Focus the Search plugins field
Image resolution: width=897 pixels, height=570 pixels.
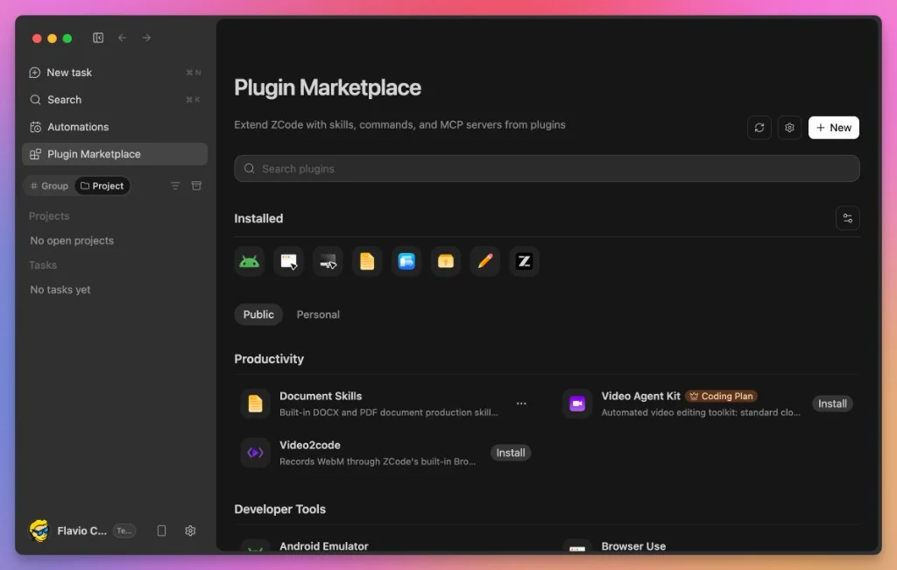tap(547, 169)
